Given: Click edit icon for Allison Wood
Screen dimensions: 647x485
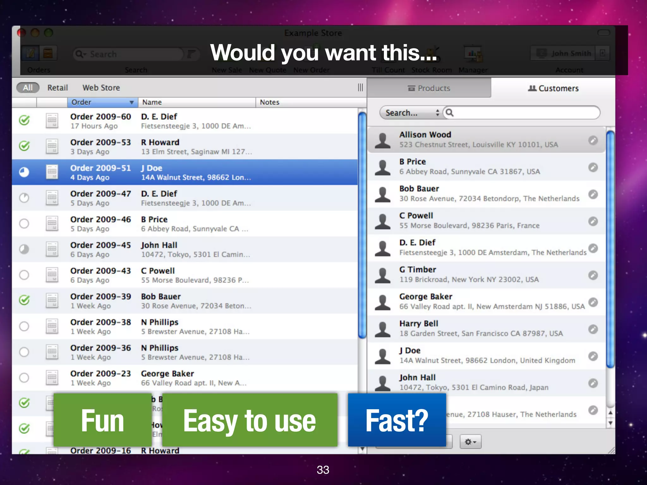Looking at the screenshot, I should [x=593, y=140].
